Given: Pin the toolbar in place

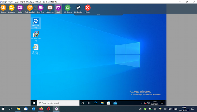Looking at the screenshot, I should pos(78,8).
